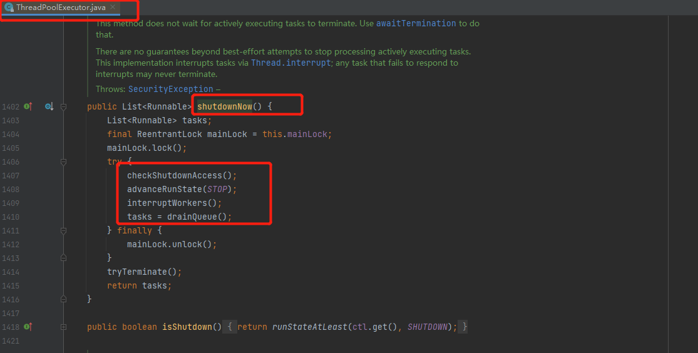Screen dimensions: 698x353
Task: Click line number 1407 in gutter
Action: coord(11,176)
